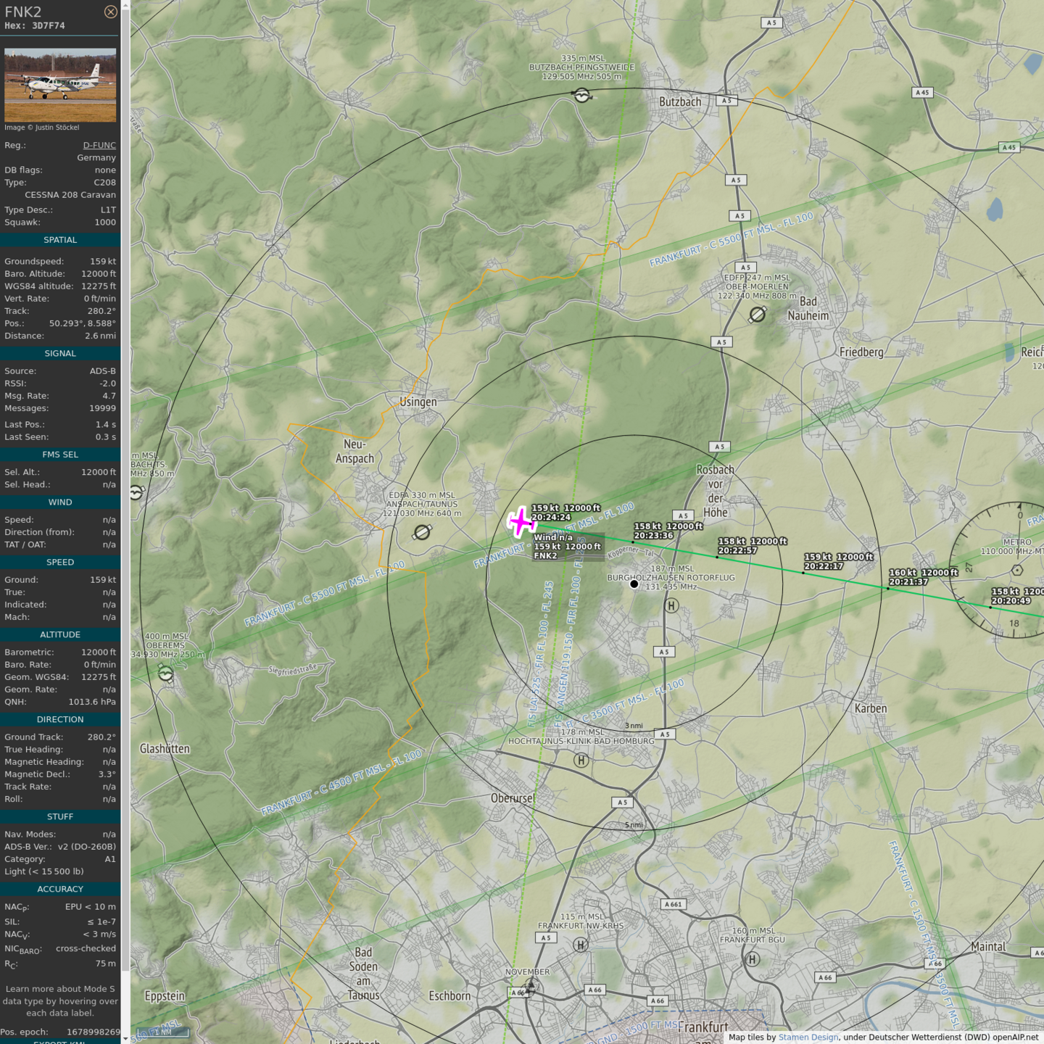Screen dimensions: 1044x1044
Task: Select the Anspach/Taunus EDFA airfield icon
Action: pyautogui.click(x=422, y=533)
